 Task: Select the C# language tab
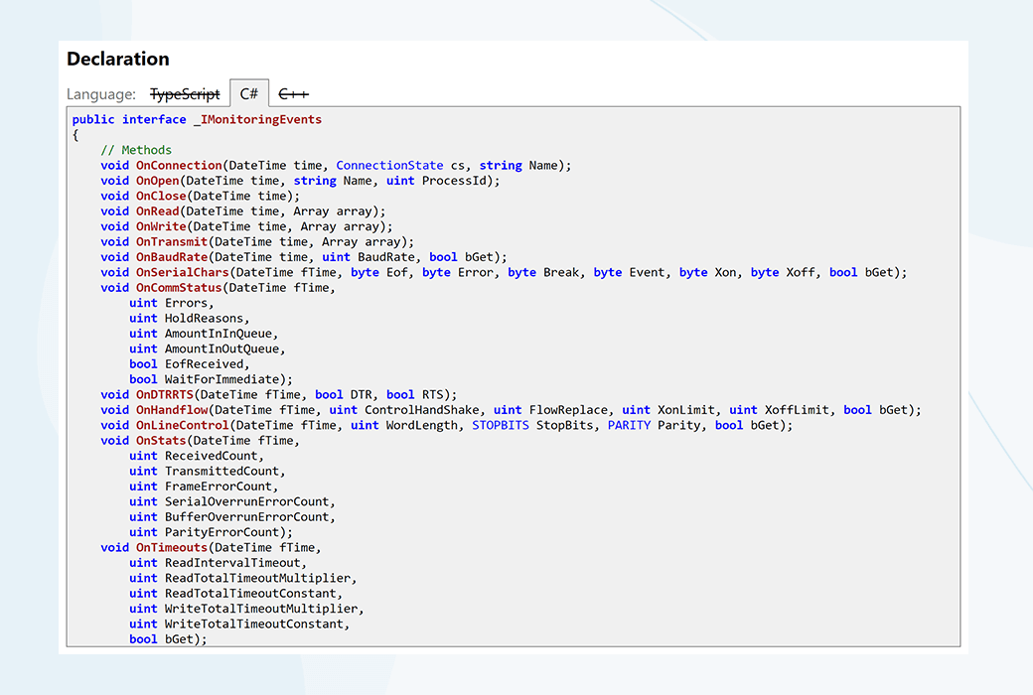click(x=249, y=94)
